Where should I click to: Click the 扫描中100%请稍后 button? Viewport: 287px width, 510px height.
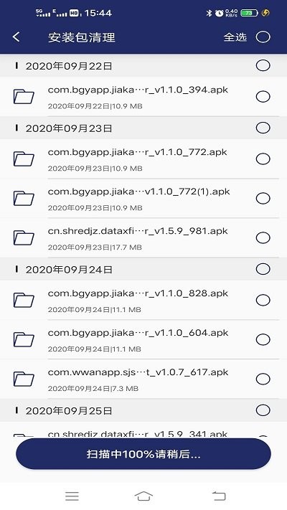pyautogui.click(x=143, y=454)
